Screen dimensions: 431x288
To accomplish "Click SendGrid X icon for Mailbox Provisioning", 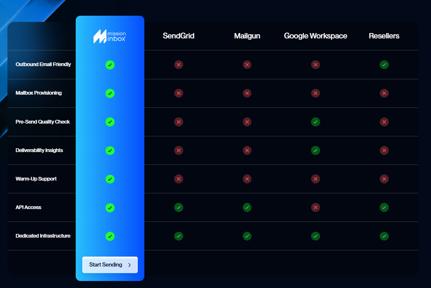I will [x=179, y=93].
